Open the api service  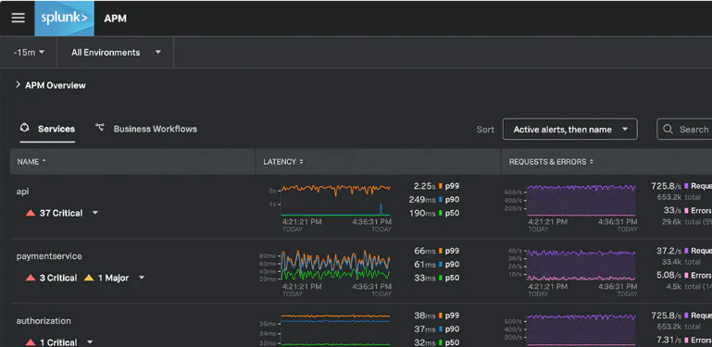(x=23, y=192)
